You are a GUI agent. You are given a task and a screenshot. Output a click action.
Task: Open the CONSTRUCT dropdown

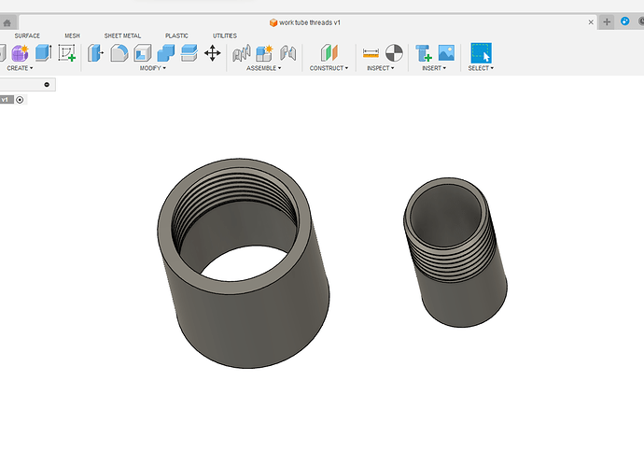pos(329,68)
